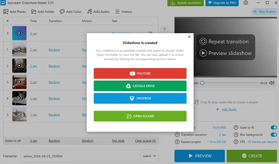Click the Transition duration help icon
The image size is (279, 164).
coord(177,135)
